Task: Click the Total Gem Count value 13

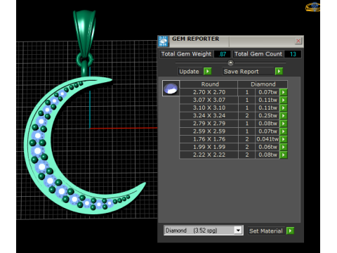Action: click(293, 54)
